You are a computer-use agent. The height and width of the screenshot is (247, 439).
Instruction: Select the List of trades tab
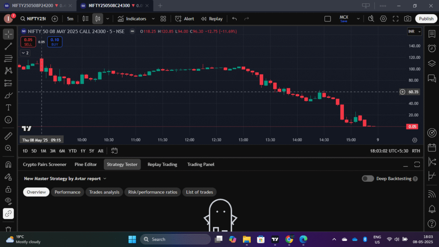point(199,192)
